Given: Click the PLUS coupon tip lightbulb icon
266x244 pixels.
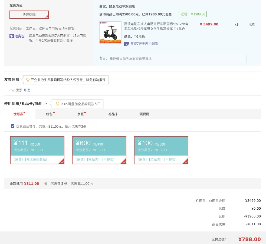Looking at the screenshot, I should 58,104.
